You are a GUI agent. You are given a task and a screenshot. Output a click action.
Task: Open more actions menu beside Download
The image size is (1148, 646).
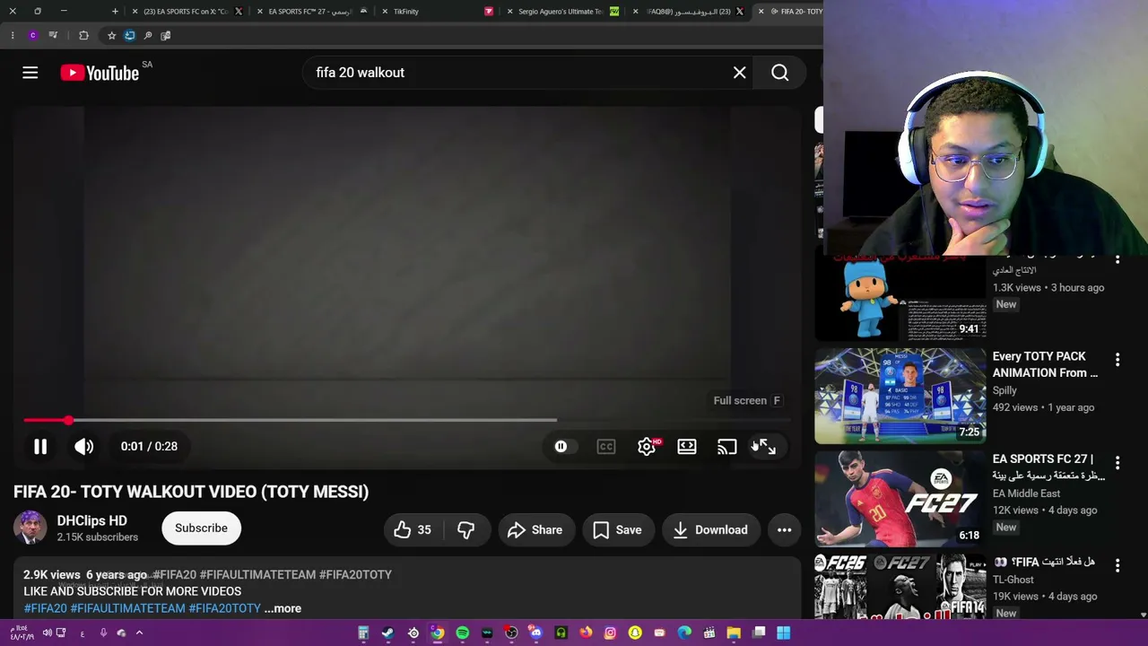pos(784,529)
